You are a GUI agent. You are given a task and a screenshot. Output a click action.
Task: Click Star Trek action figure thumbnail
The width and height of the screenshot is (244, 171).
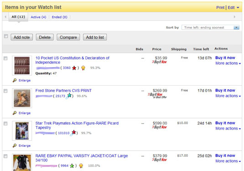(22, 131)
